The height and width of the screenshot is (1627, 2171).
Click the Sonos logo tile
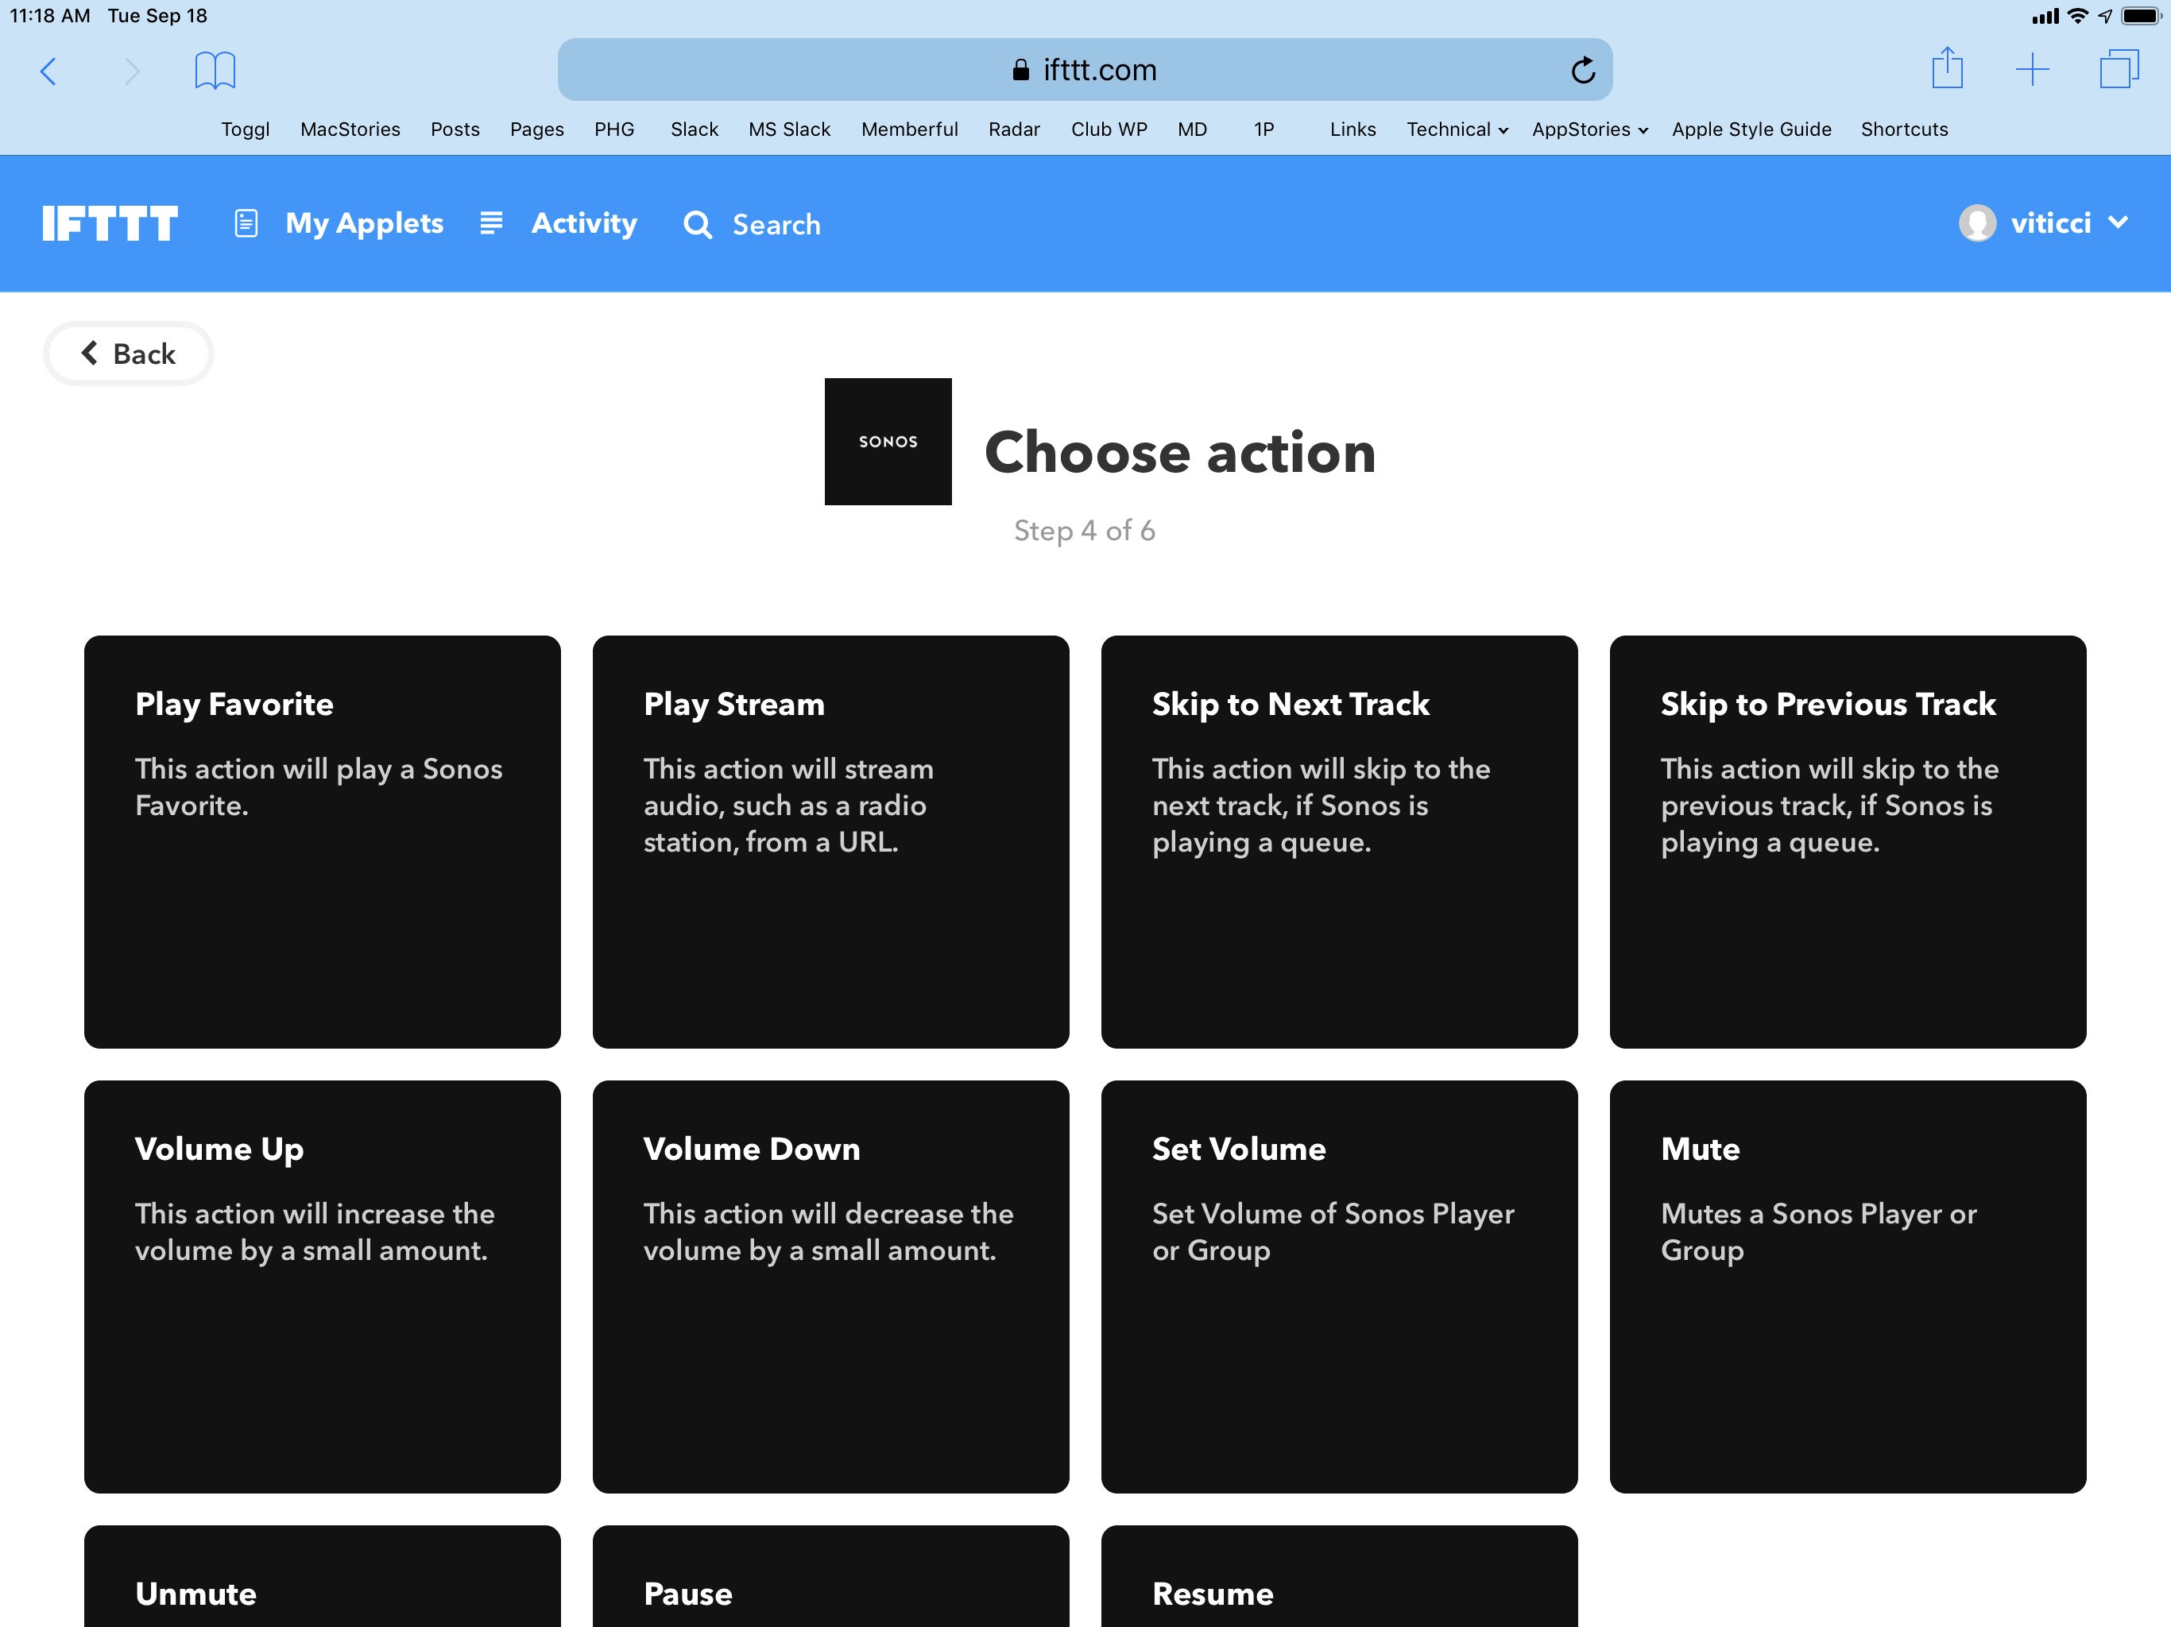[x=888, y=442]
